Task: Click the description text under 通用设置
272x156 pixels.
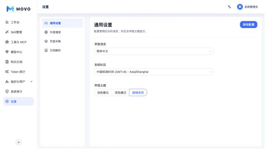Action: click(x=120, y=31)
